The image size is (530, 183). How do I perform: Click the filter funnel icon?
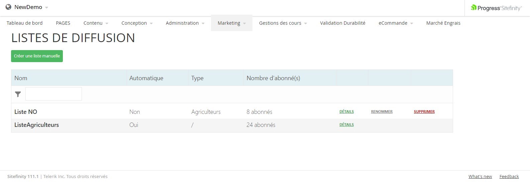(x=18, y=95)
